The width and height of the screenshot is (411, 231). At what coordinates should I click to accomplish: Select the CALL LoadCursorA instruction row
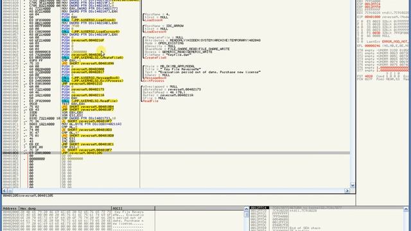[x=91, y=31]
